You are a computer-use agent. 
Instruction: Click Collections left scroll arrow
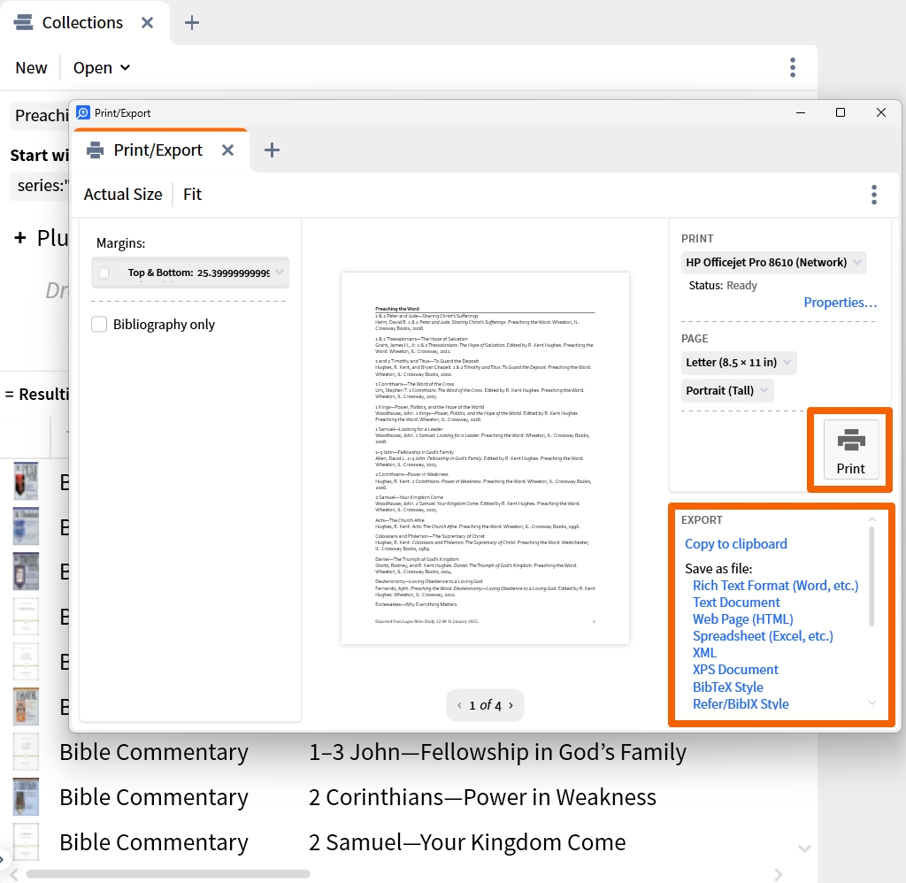14,874
